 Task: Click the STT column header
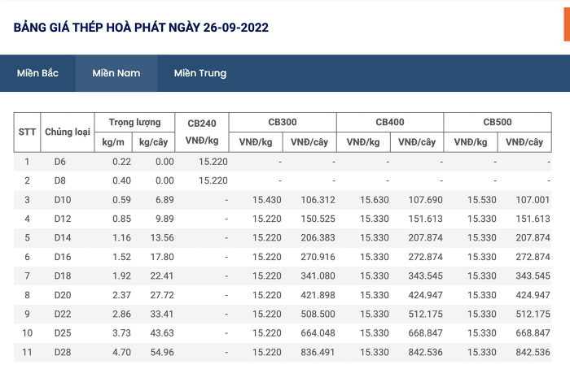(27, 132)
